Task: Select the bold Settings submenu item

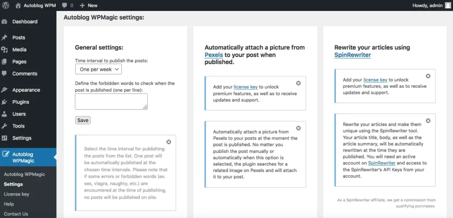Action: 13,184
